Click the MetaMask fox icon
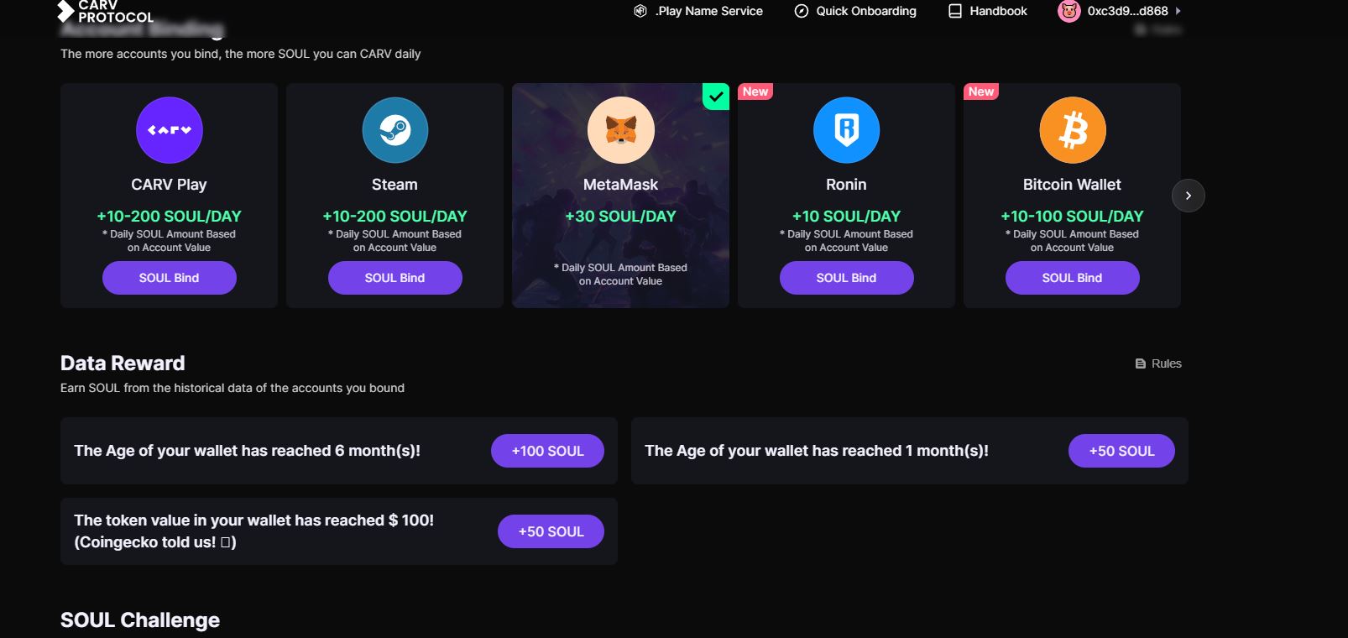 pos(620,130)
